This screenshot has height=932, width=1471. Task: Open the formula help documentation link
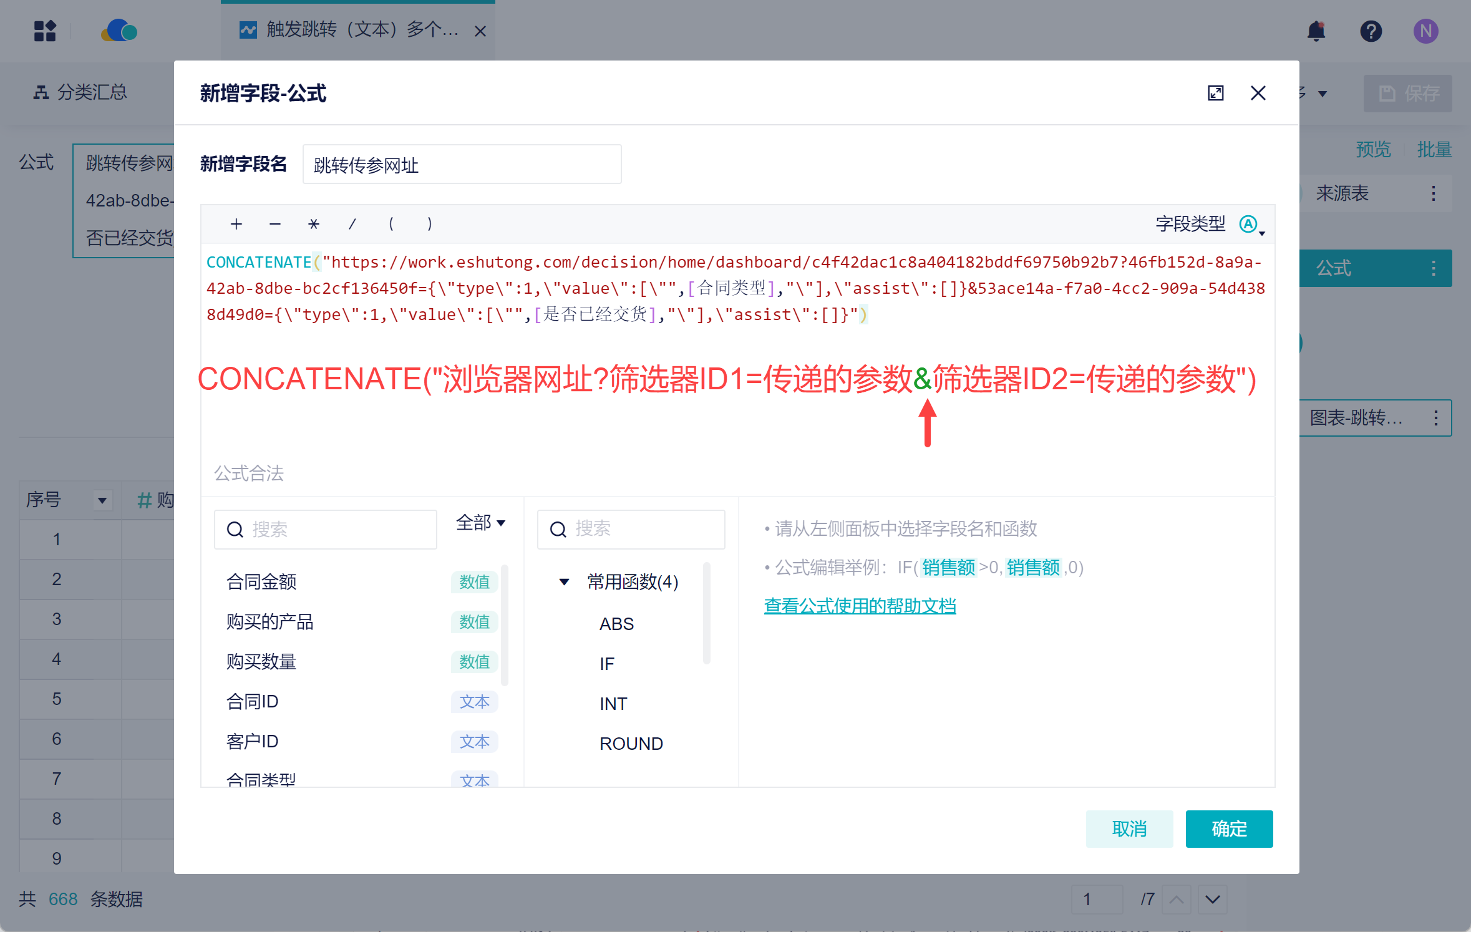tap(860, 606)
